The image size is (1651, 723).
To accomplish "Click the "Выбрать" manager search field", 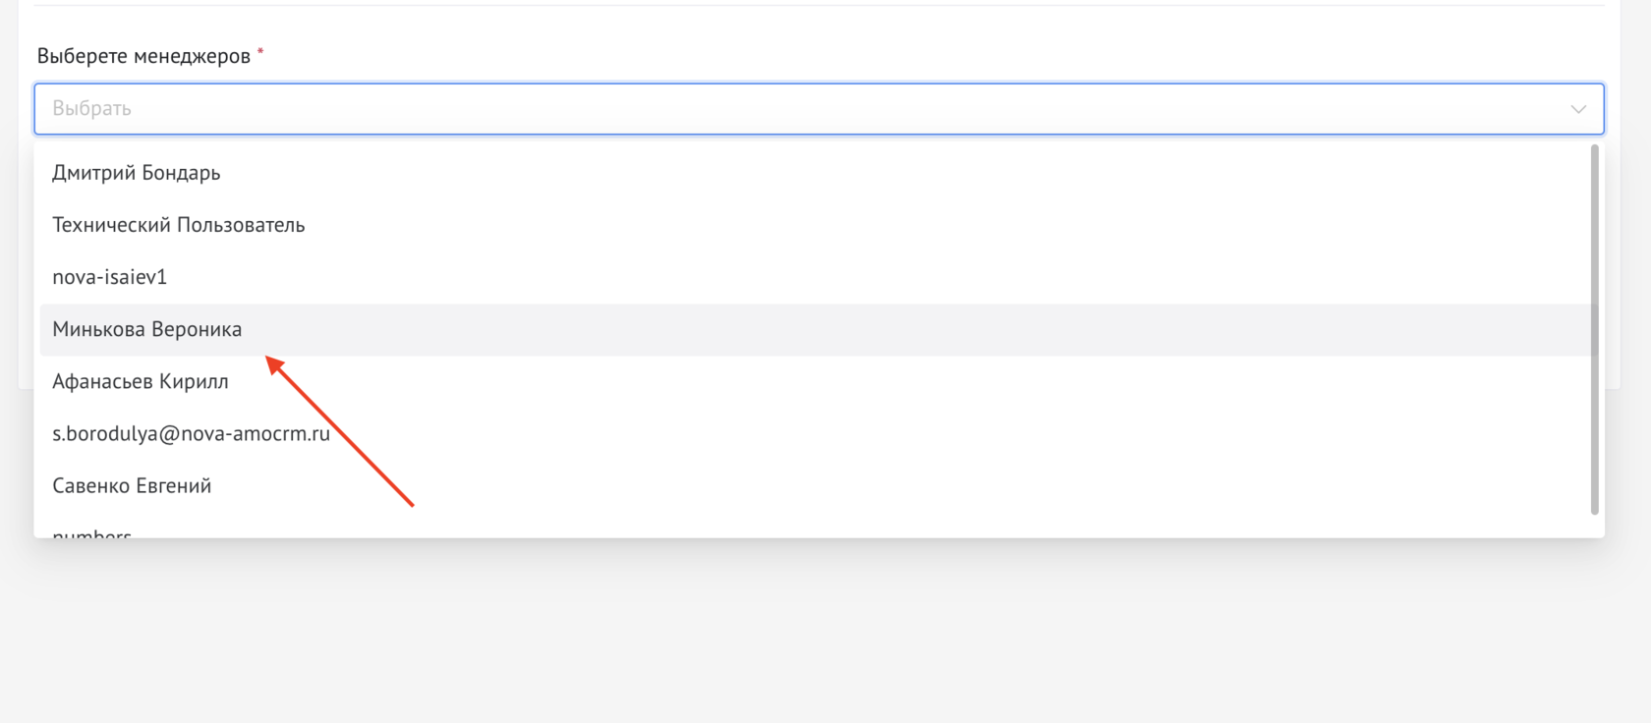I will tap(91, 109).
